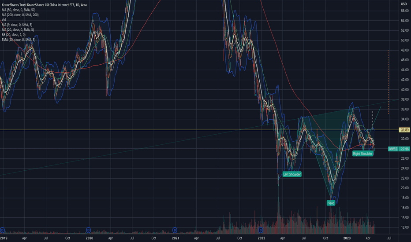Click the 2020 label on the time axis
The height and width of the screenshot is (242, 411).
90,238
